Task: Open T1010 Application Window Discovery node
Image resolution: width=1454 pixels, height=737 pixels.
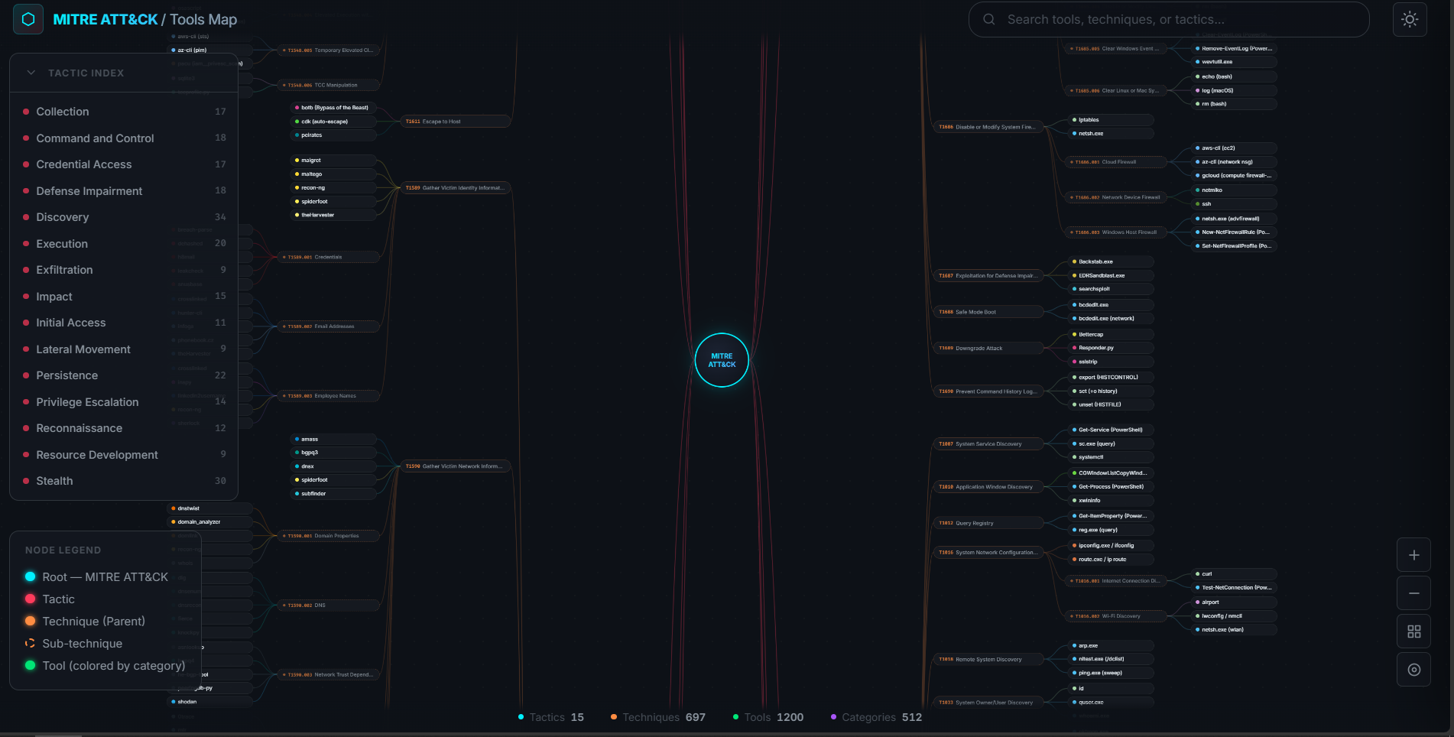Action: (988, 487)
